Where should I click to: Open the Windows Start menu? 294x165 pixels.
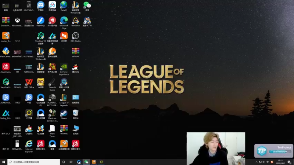point(4,162)
